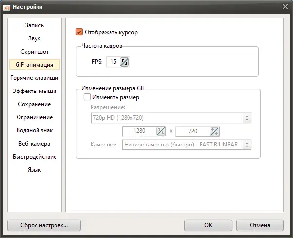The width and height of the screenshot is (293, 238).
Task: Click the FPS spinner arrows icon
Action: pyautogui.click(x=125, y=62)
